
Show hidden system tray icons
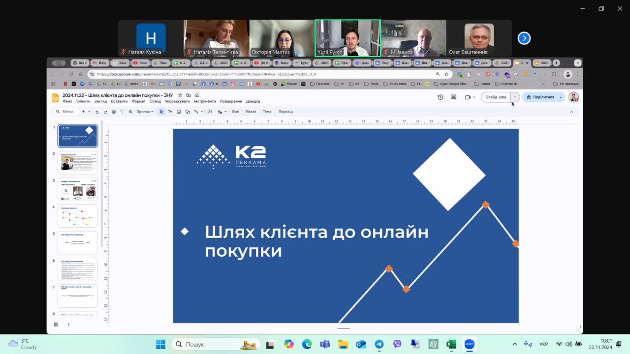pyautogui.click(x=515, y=344)
